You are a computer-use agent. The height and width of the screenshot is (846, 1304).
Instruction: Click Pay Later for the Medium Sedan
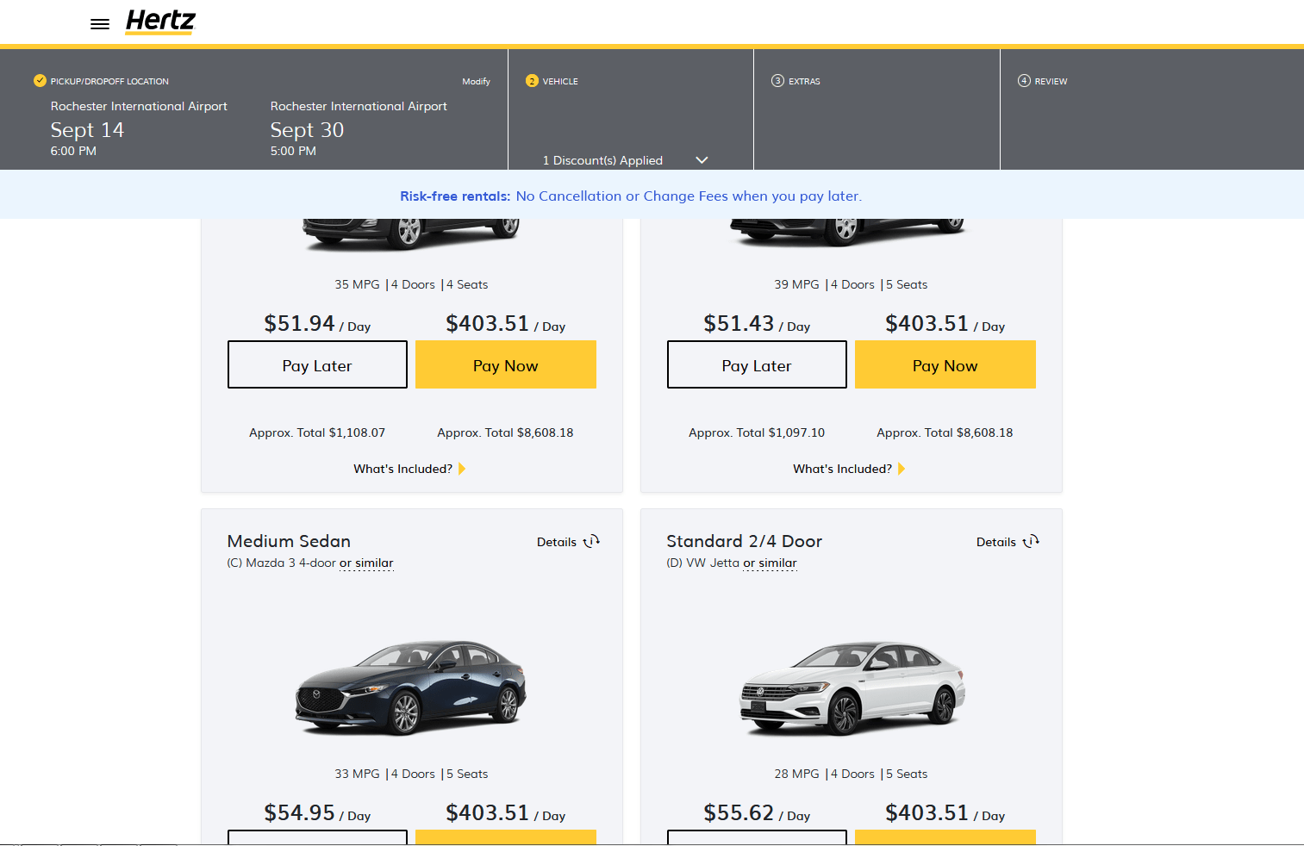pyautogui.click(x=317, y=840)
